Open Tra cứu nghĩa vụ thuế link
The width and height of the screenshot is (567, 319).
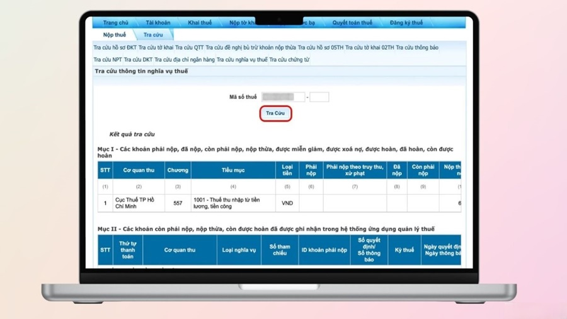[x=242, y=60]
